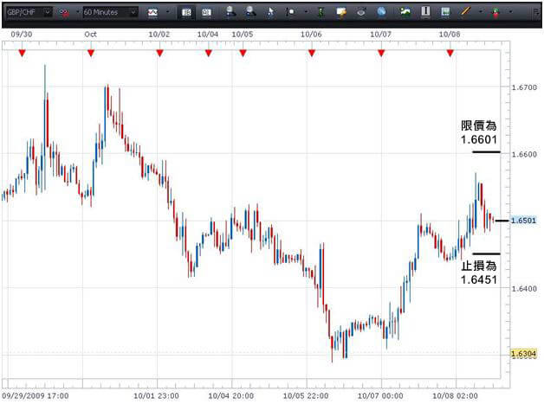Click the yellow 1.6304 price label
The height and width of the screenshot is (404, 544).
pyautogui.click(x=521, y=354)
